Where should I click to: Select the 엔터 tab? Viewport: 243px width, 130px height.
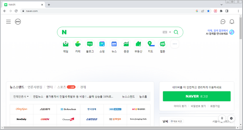coord(50,87)
